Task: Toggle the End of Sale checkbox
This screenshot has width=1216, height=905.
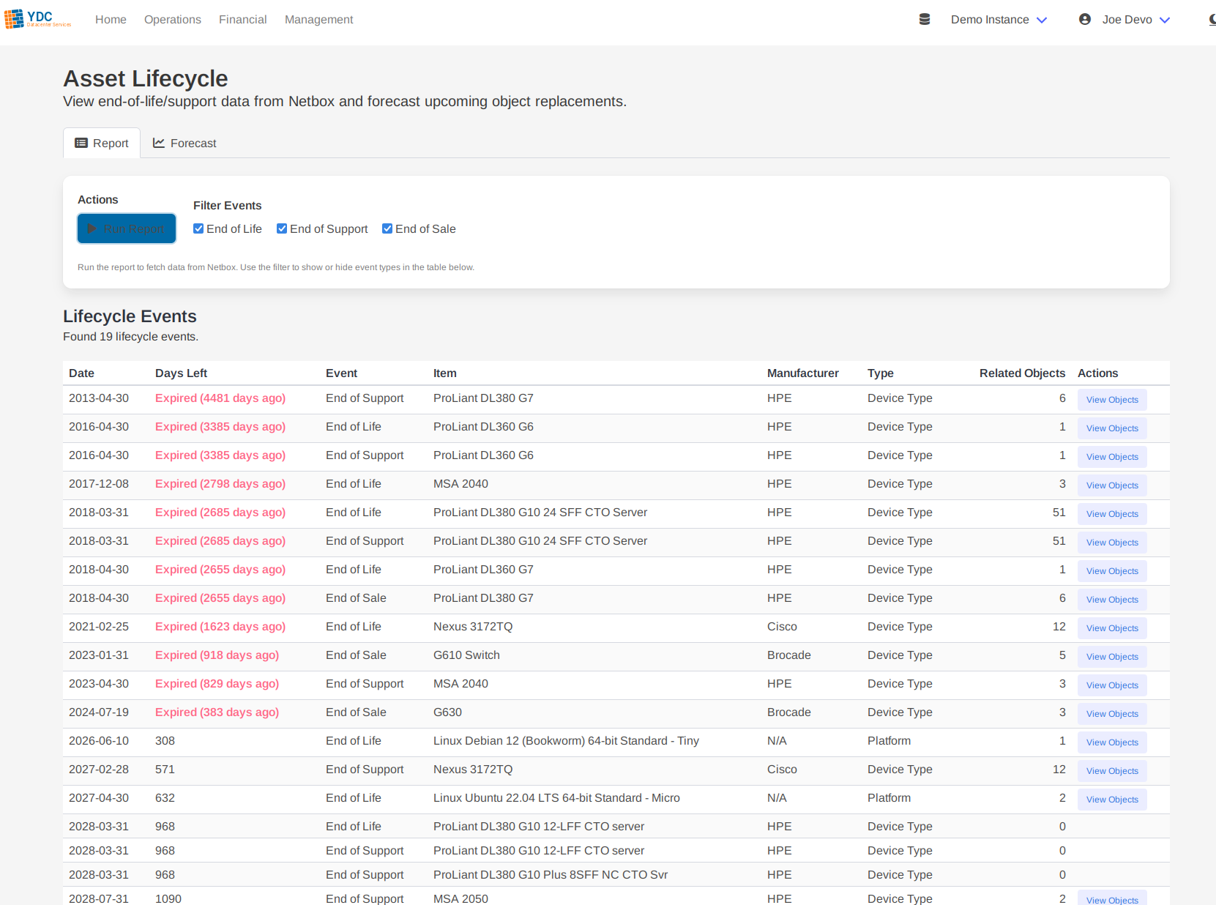Action: pos(387,228)
